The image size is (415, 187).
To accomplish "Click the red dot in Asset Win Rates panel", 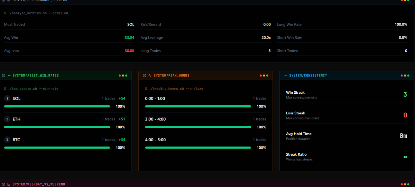I will [120, 75].
